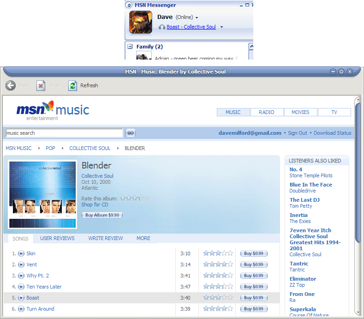The image size is (364, 319).
Task: Play the song Skin preview
Action: pos(21,253)
